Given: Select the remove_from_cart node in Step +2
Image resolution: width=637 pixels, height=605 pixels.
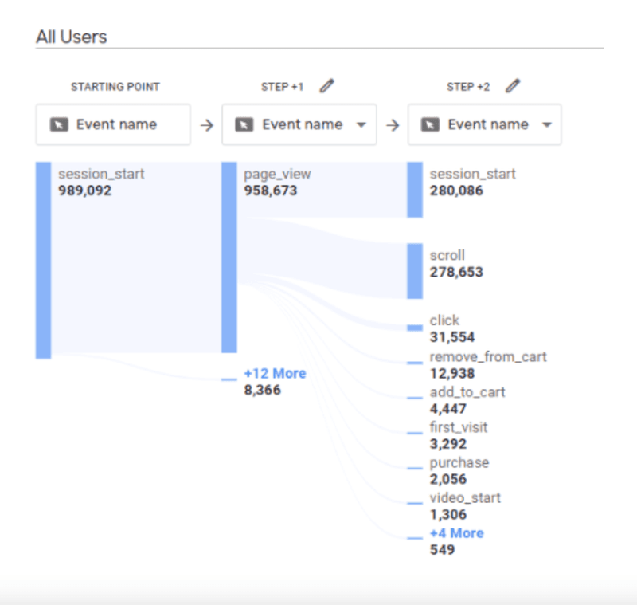Looking at the screenshot, I should click(412, 363).
